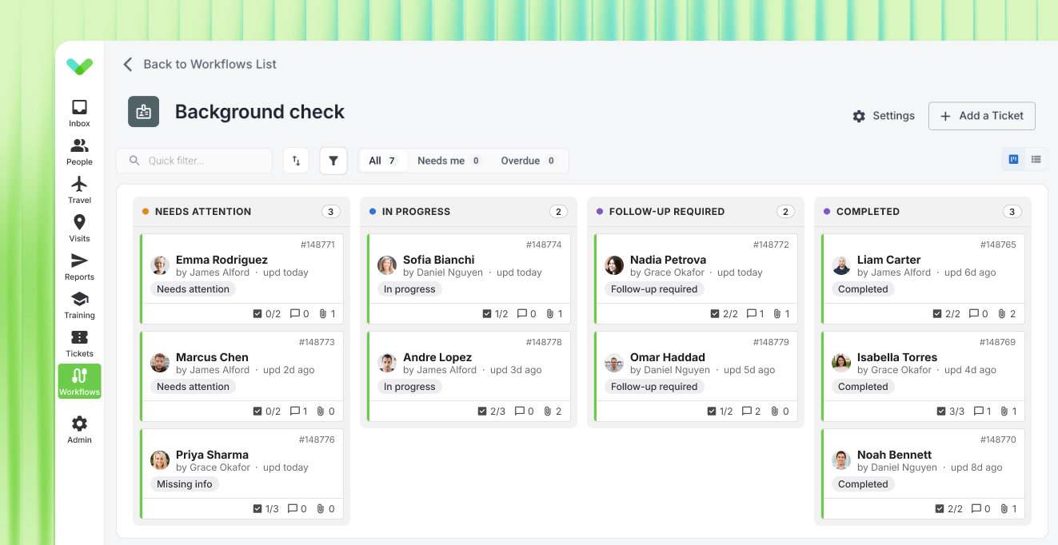The image size is (1058, 545).
Task: Click comment icon on Omar Haddad card
Action: (x=747, y=412)
